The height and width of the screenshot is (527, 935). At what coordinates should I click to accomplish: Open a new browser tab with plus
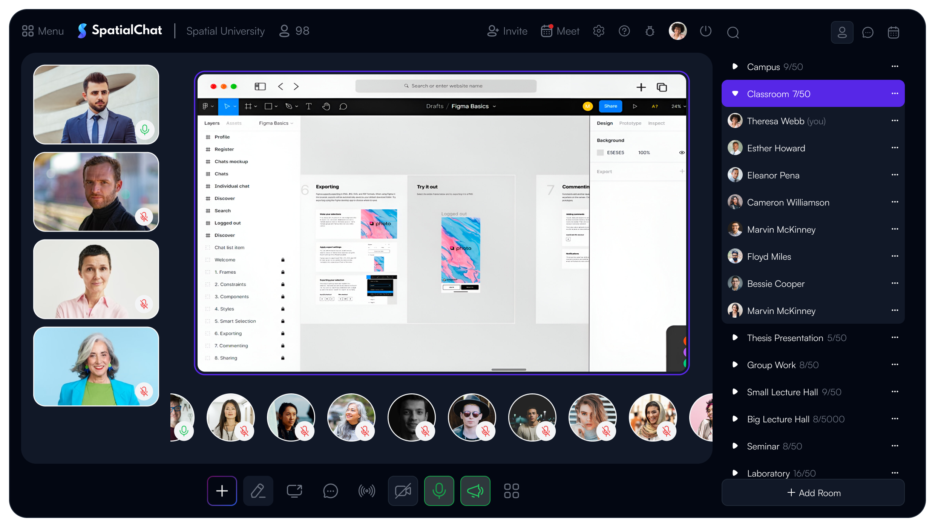(x=641, y=87)
